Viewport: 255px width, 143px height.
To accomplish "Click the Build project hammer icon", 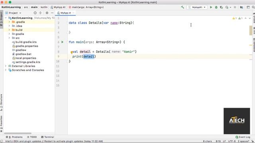I will click(182, 7).
